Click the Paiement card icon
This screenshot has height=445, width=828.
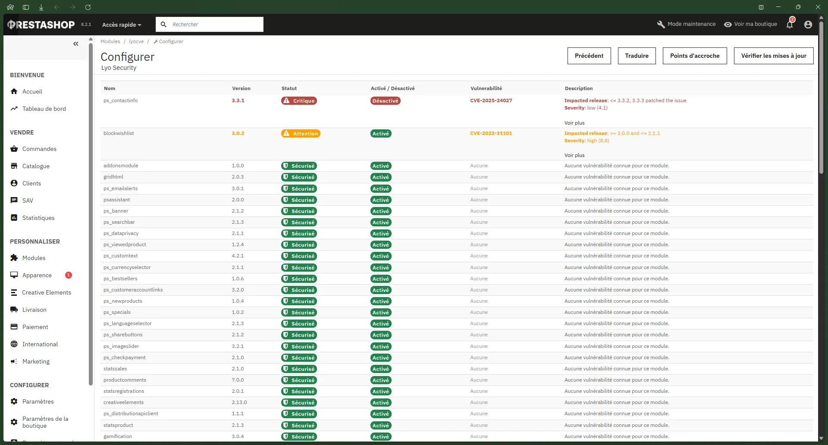14,327
